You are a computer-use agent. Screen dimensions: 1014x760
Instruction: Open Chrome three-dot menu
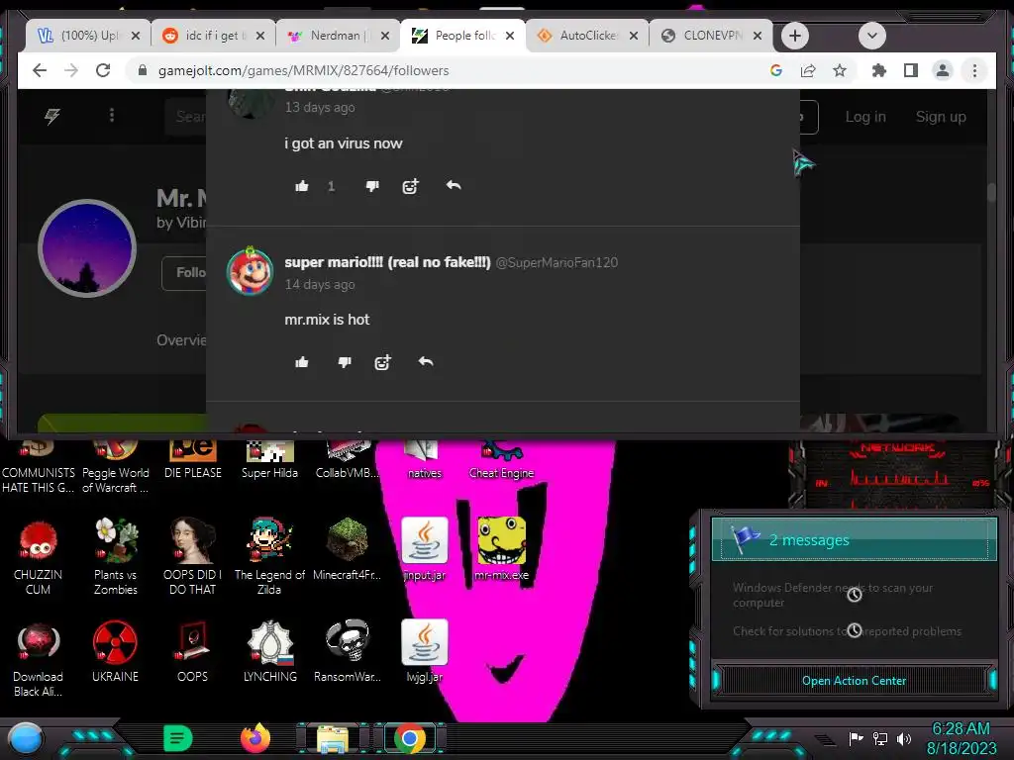tap(974, 70)
